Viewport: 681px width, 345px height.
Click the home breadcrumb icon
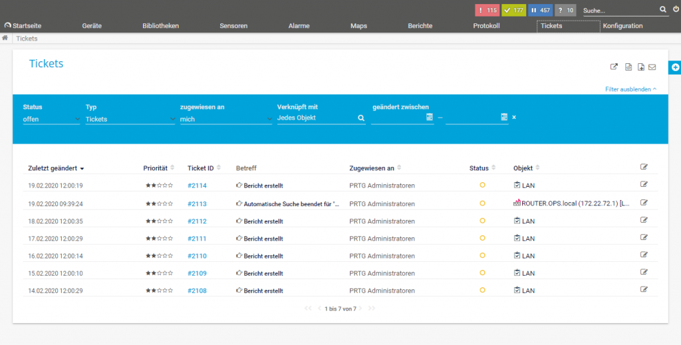(x=5, y=39)
